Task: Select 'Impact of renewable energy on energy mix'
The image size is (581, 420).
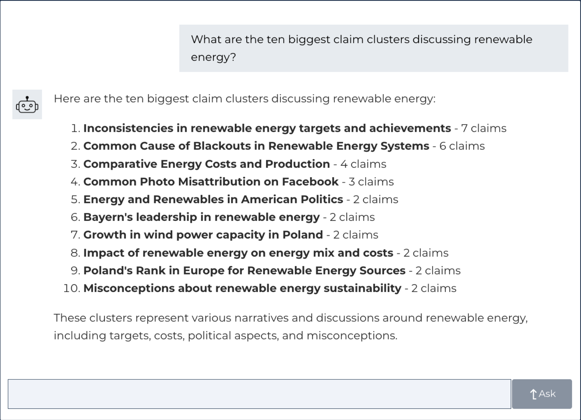Action: pyautogui.click(x=238, y=253)
